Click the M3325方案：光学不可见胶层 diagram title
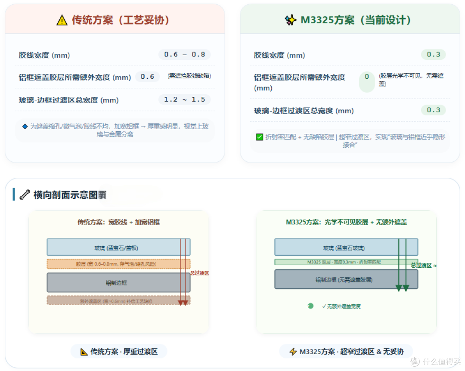465x371 pixels. (x=346, y=222)
